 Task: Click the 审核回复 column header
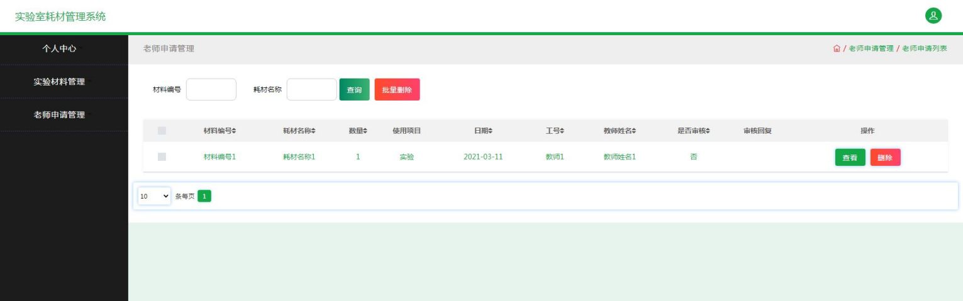[758, 131]
